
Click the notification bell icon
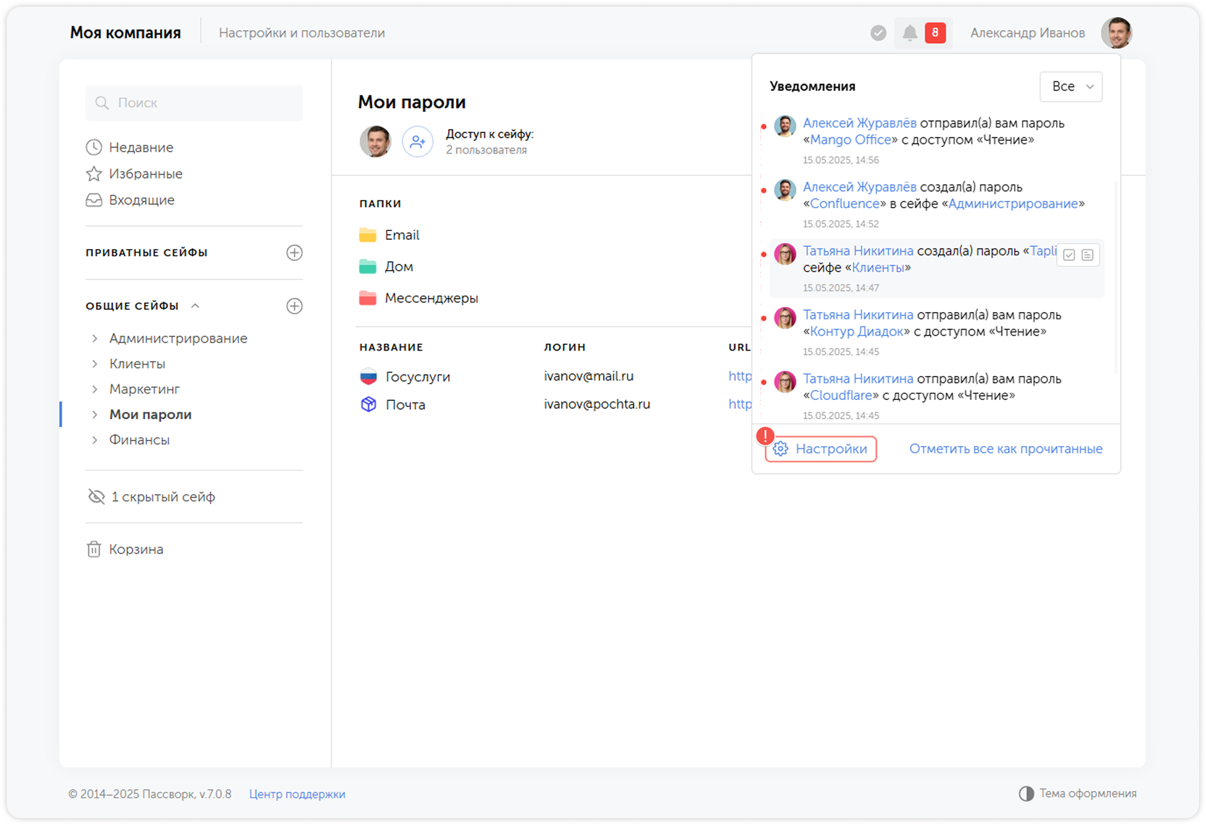point(910,33)
